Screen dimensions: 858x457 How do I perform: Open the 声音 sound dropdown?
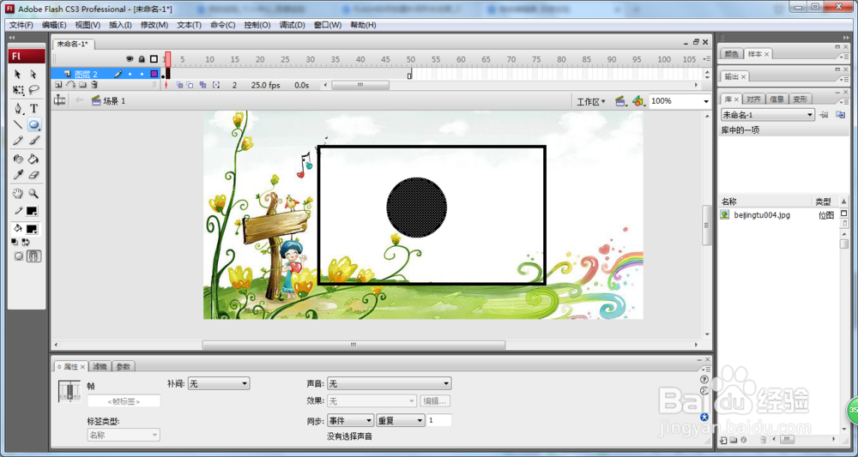point(389,384)
